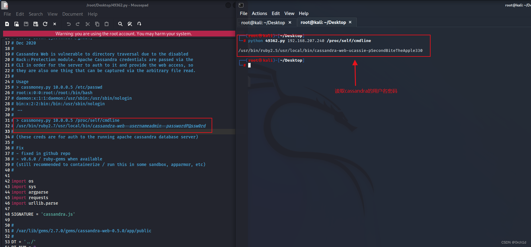Screen dimensions: 531x247
Task: Paste from clipboard using the toolbar icon
Action: point(107,24)
